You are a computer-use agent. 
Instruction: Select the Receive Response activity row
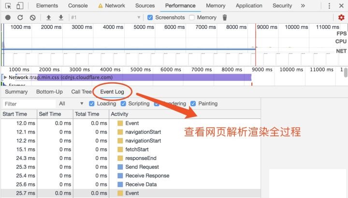coord(130,176)
